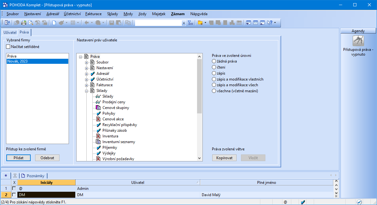
Task: Click the multiple documents toolbar icon
Action: 16,22
